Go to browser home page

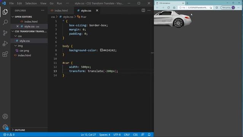click(174, 8)
